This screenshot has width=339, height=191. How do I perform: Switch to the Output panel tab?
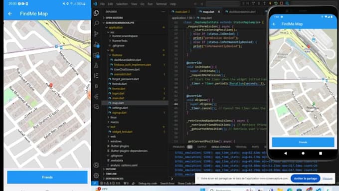[x=202, y=147]
